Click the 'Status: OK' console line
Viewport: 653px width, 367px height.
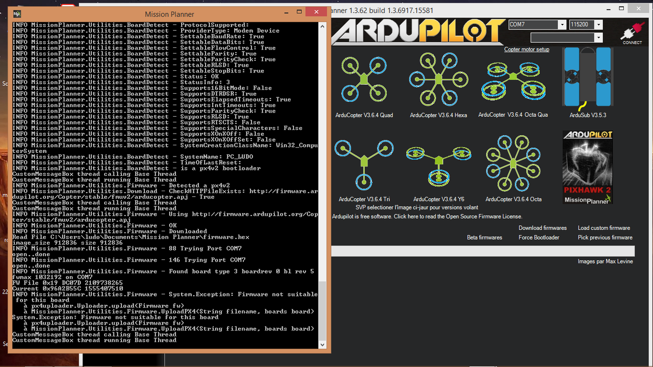coord(115,76)
